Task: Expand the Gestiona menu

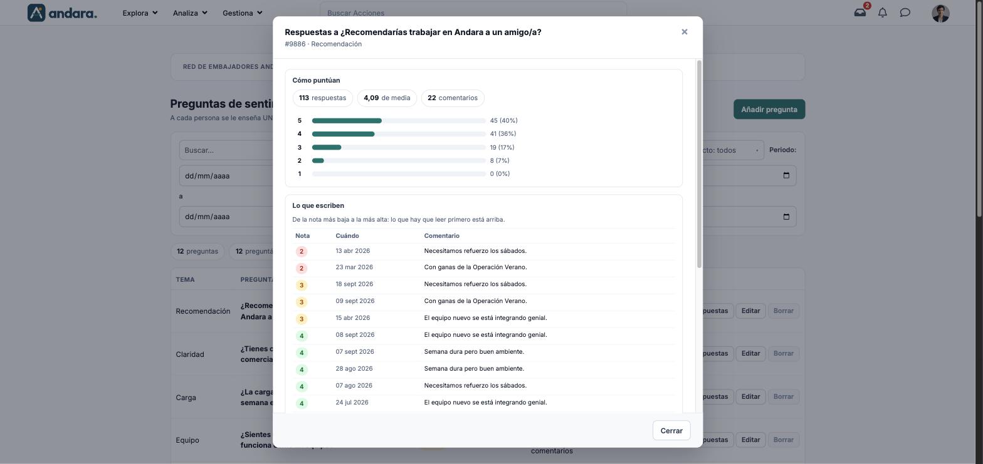Action: 242,13
